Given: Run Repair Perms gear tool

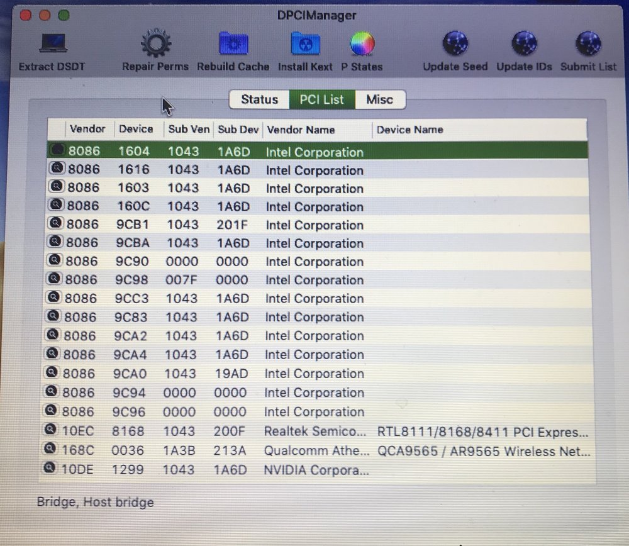Looking at the screenshot, I should [155, 43].
